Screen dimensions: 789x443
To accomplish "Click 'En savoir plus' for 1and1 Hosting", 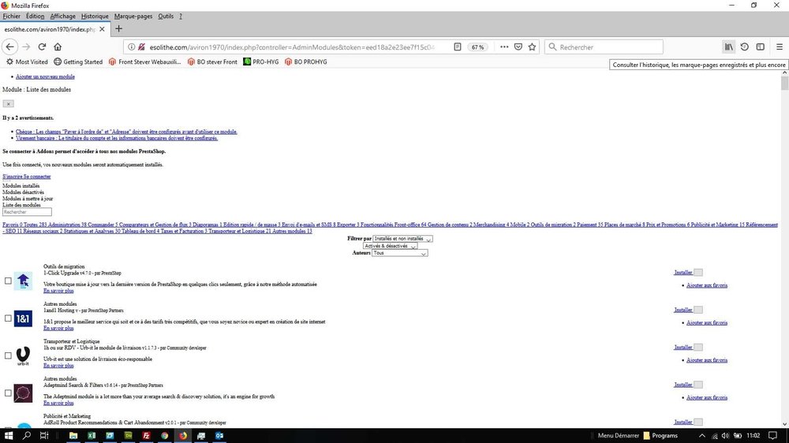I will (58, 329).
